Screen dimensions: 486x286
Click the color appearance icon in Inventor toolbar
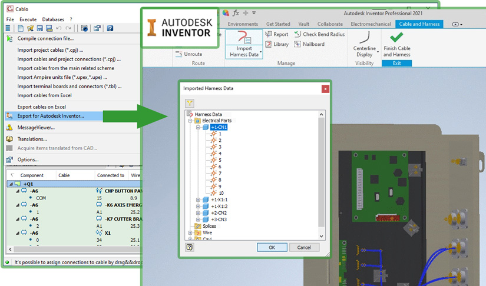tap(226, 13)
